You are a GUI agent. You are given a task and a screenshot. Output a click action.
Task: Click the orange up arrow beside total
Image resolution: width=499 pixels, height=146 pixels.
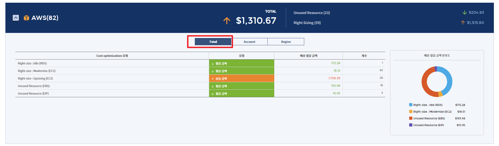coord(227,21)
